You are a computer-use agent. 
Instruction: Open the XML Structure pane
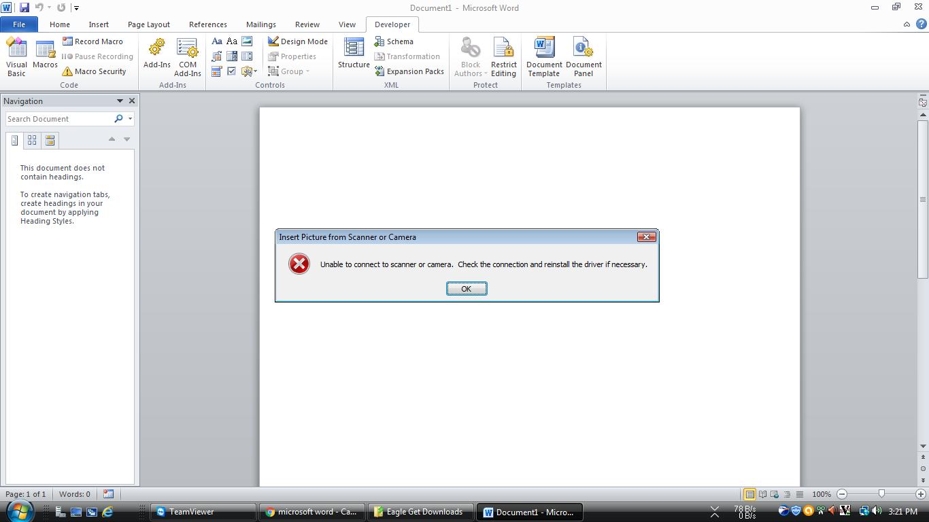pos(354,54)
